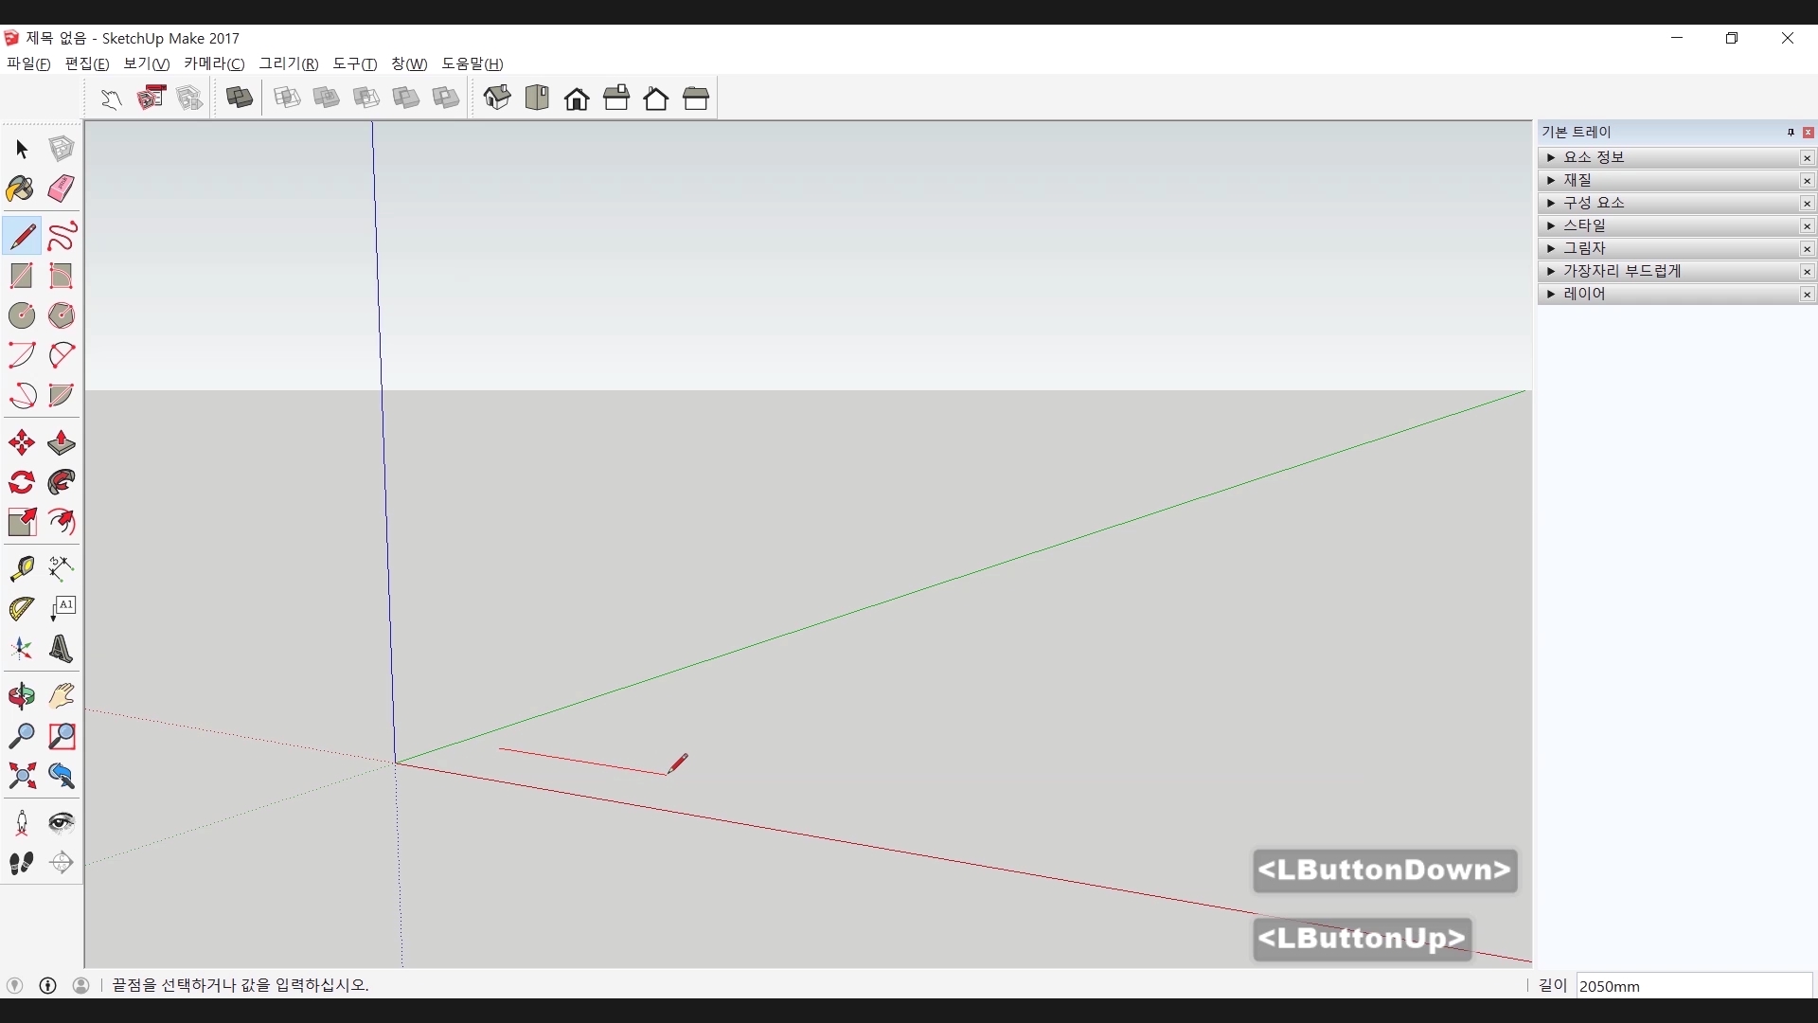Close the 재질 panel with its x
1818x1023 pixels.
click(1807, 181)
